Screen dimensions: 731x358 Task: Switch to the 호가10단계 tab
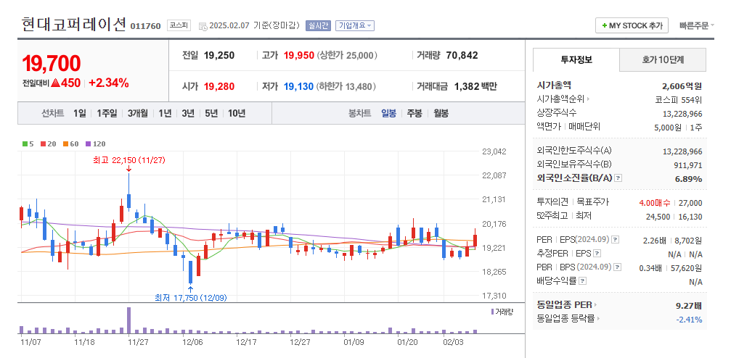point(663,59)
